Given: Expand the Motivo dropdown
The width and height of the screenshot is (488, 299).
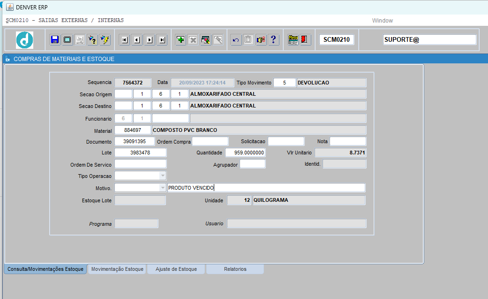Looking at the screenshot, I should click(163, 188).
